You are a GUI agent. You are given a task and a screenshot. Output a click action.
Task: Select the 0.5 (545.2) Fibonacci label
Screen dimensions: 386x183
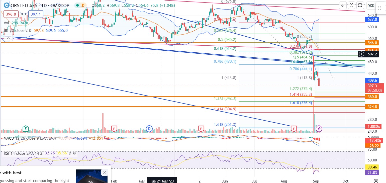227,40
